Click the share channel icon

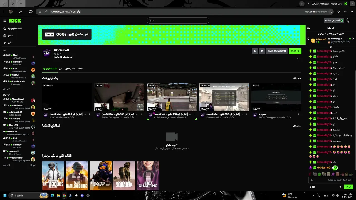coord(298,58)
